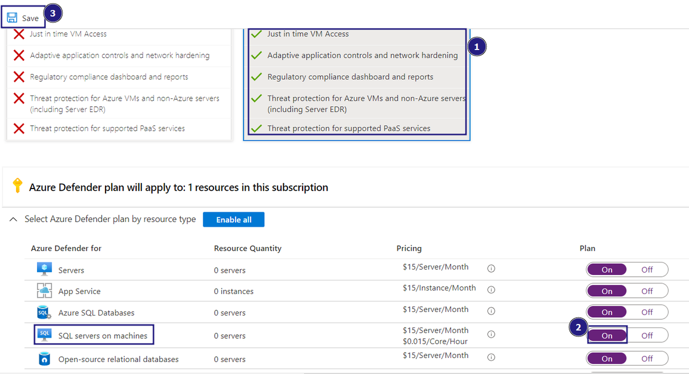Viewport: 689px width, 374px height.
Task: Click the Plan column header
Action: (x=588, y=248)
